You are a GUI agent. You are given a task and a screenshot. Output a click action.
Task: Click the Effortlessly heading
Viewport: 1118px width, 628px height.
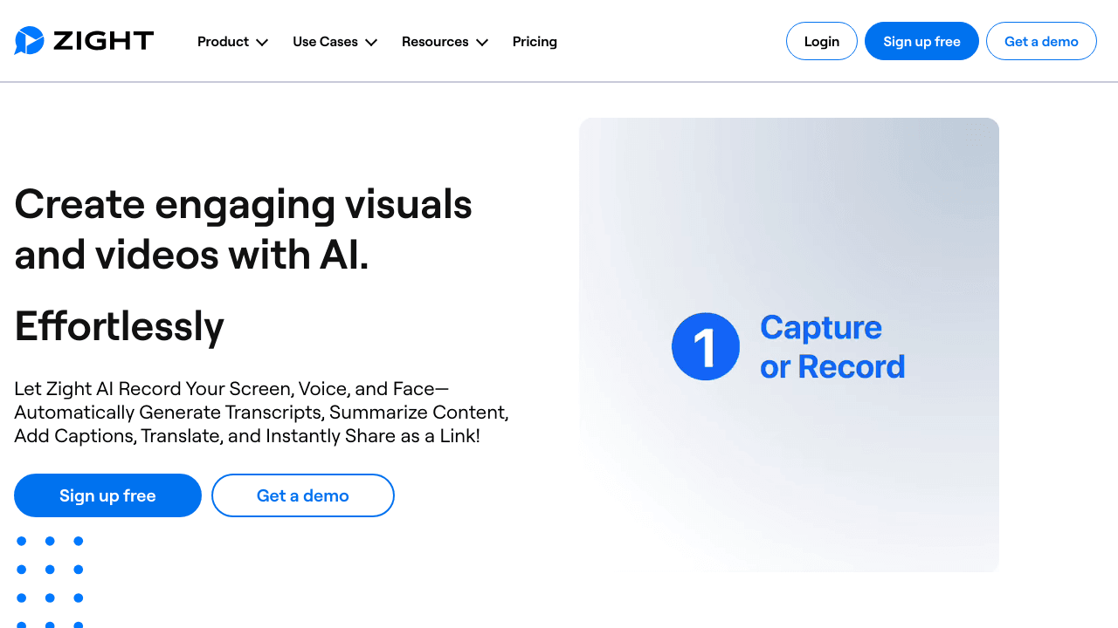[x=120, y=326]
